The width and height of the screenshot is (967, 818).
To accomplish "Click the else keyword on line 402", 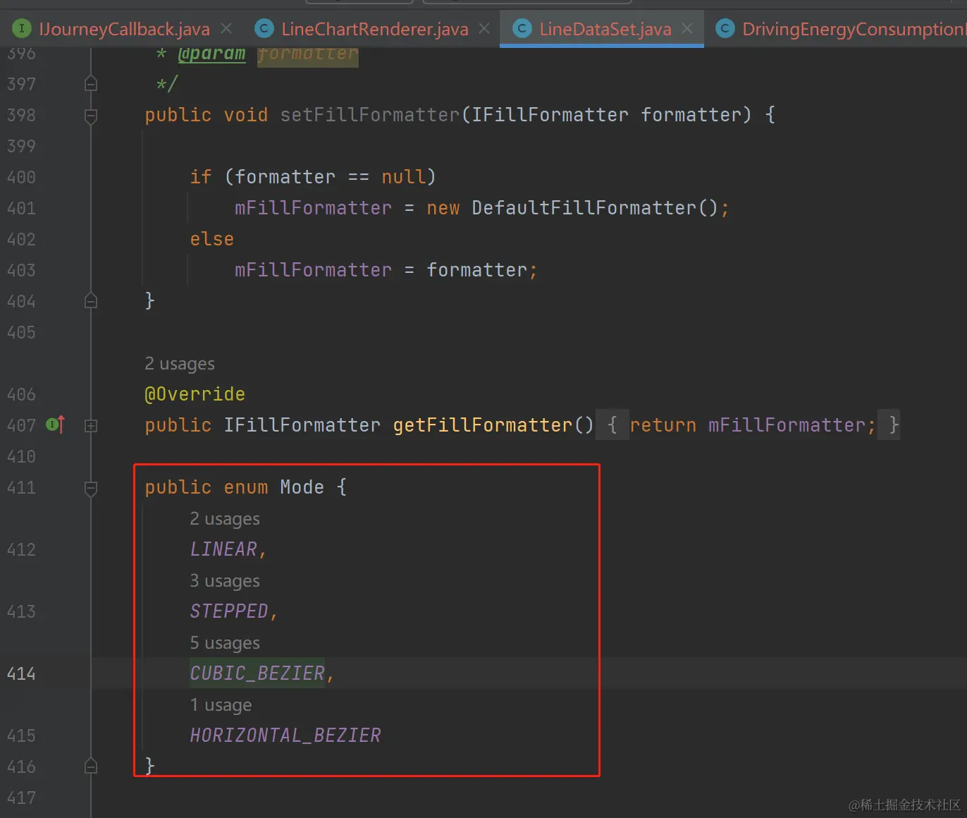I will click(x=212, y=239).
